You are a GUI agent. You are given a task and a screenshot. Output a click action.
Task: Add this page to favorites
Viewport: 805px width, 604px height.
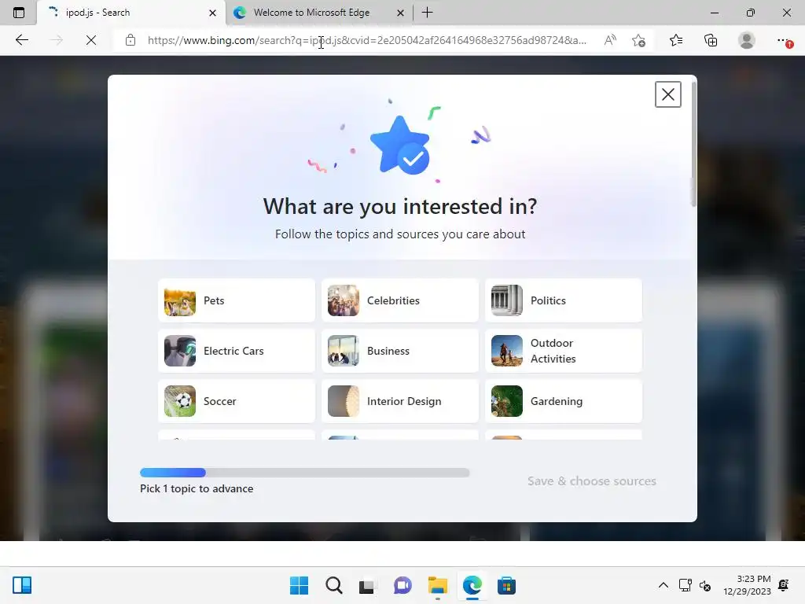(638, 40)
